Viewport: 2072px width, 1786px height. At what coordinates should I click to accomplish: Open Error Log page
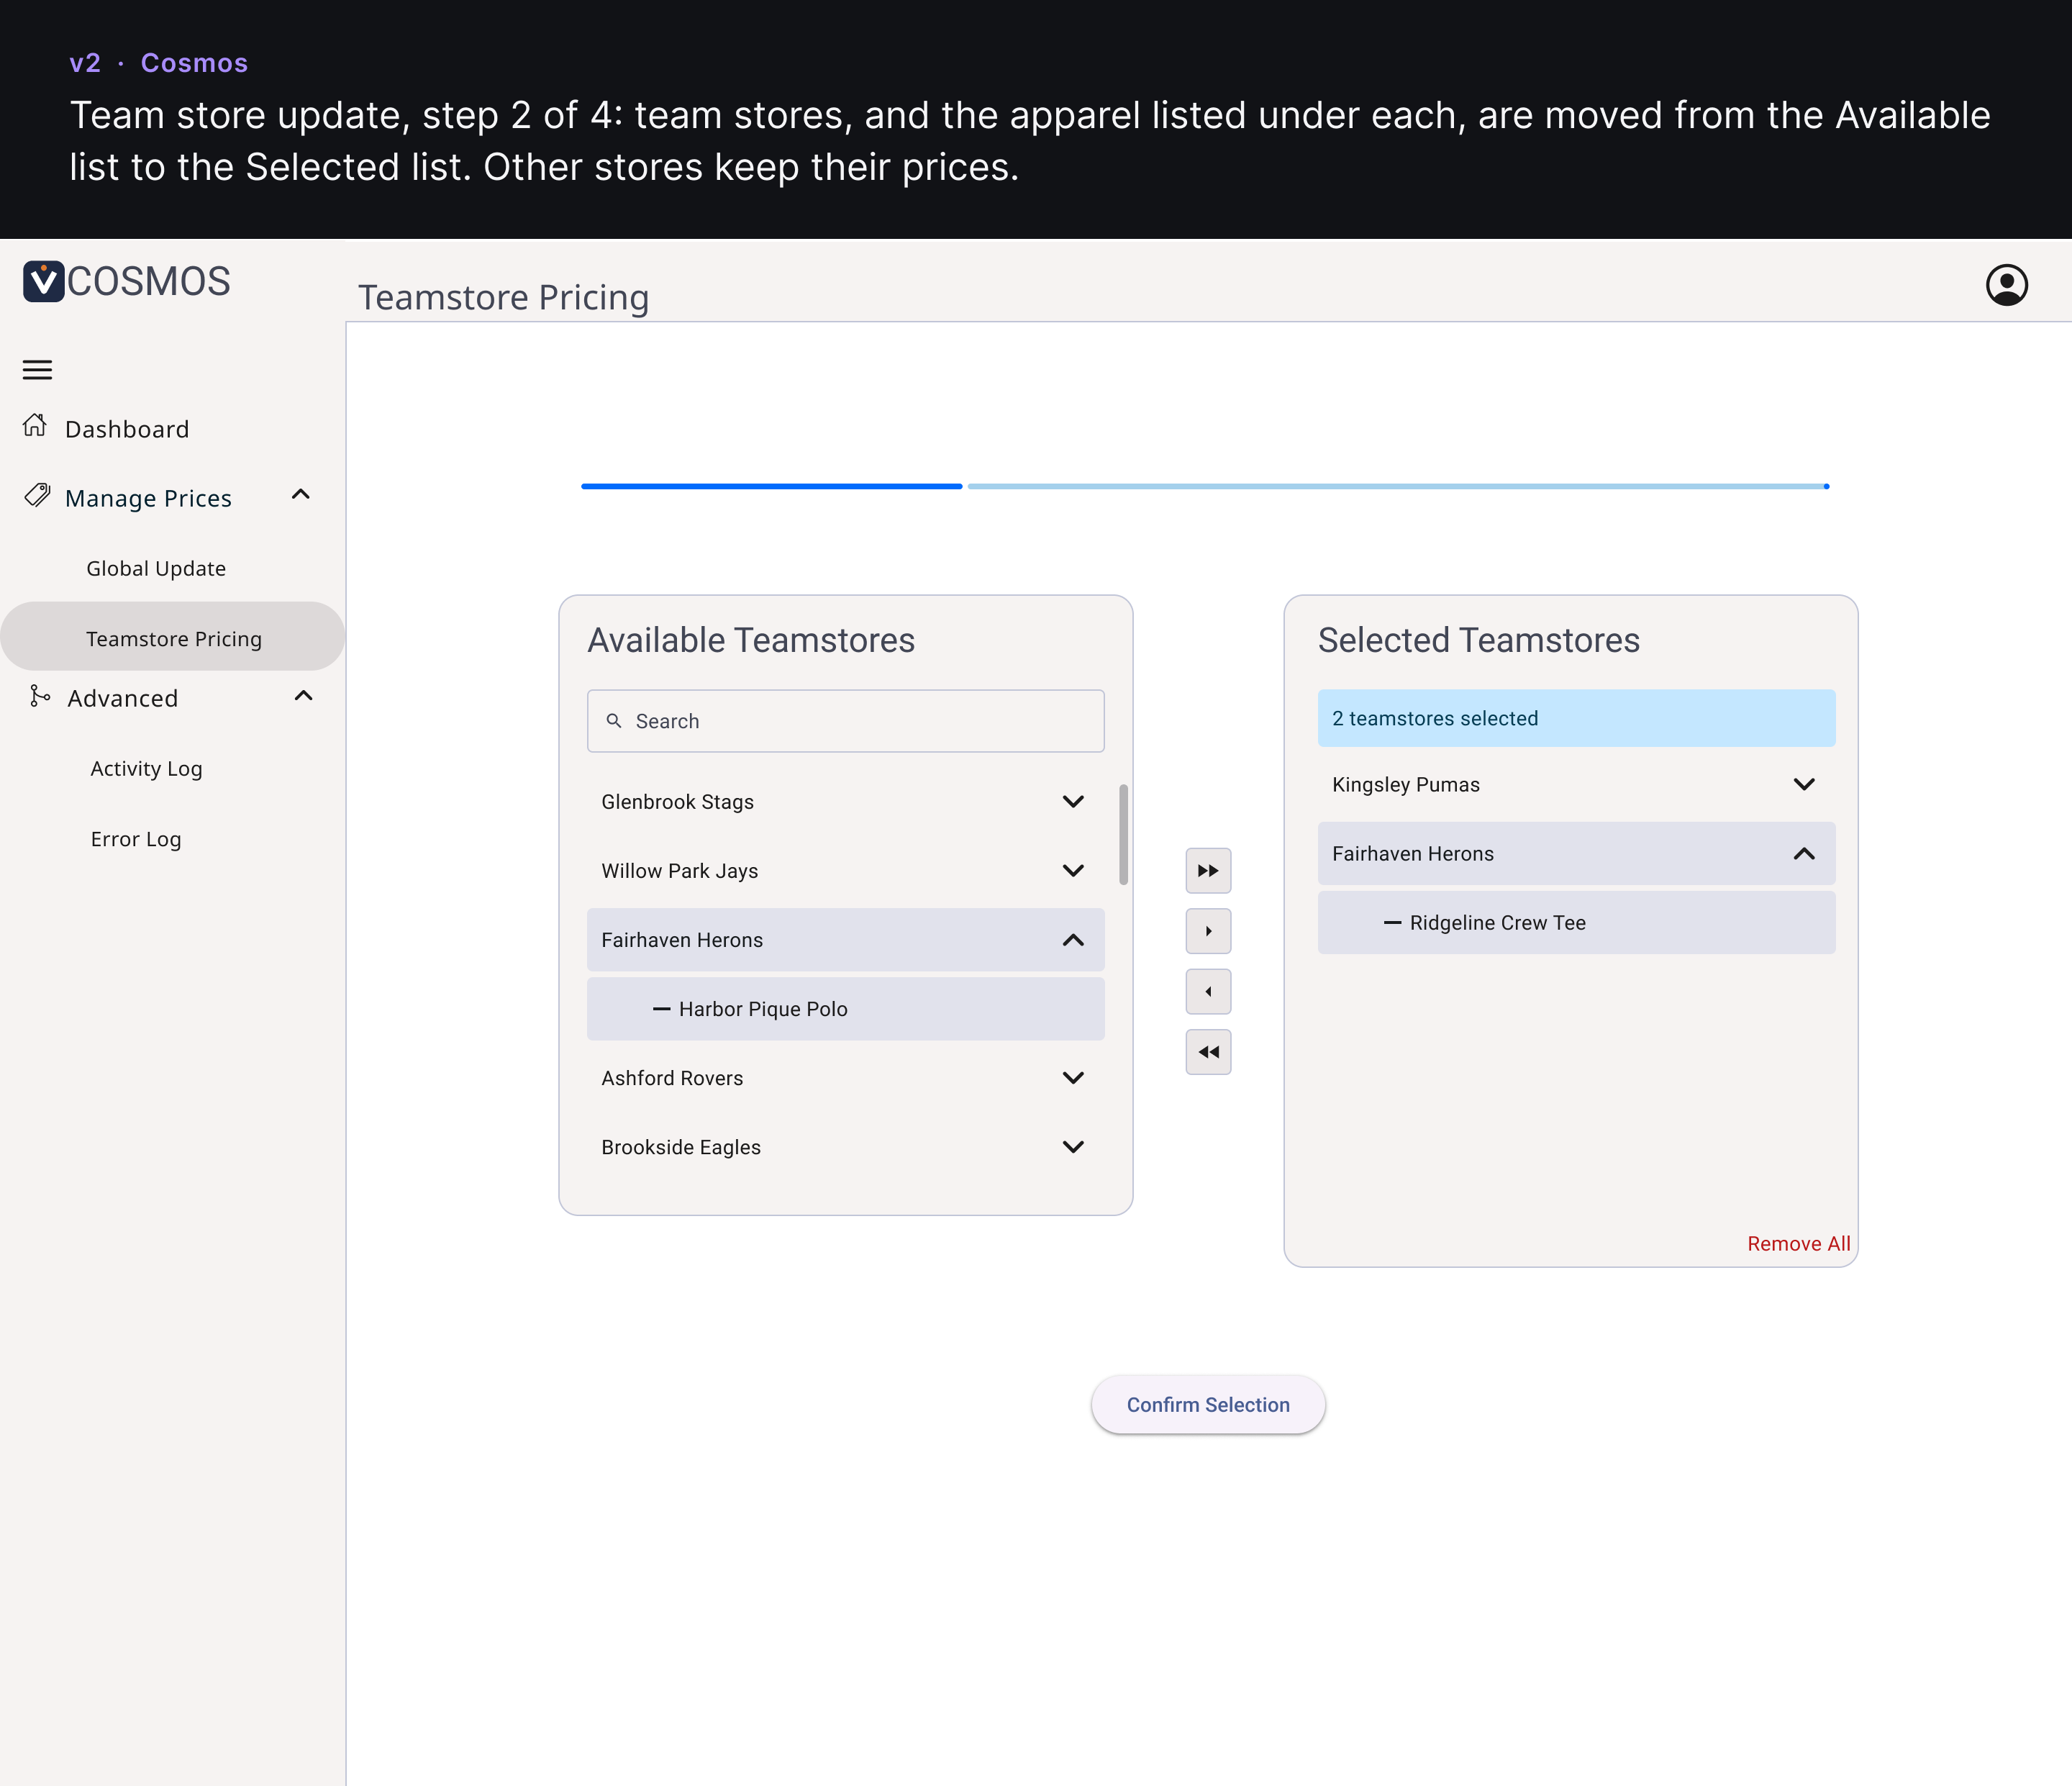pyautogui.click(x=136, y=839)
